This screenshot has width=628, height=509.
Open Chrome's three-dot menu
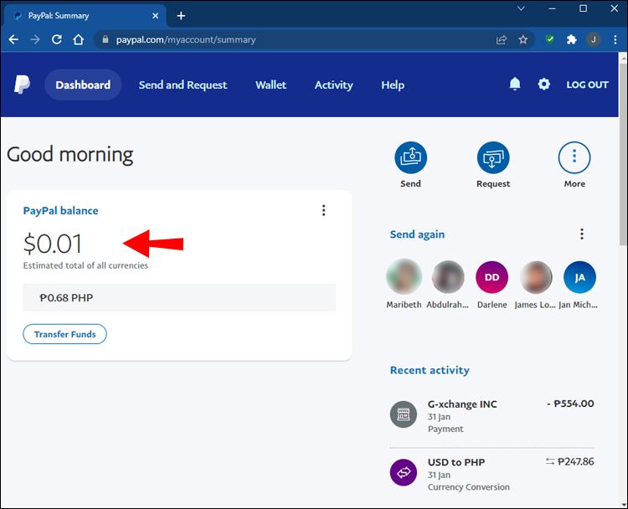614,39
